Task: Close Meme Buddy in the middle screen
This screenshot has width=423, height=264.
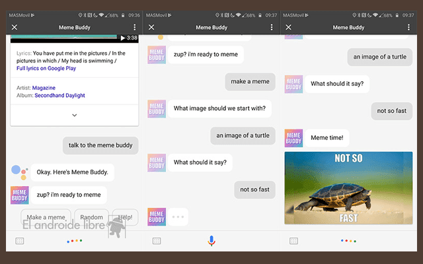Action: [x=151, y=27]
